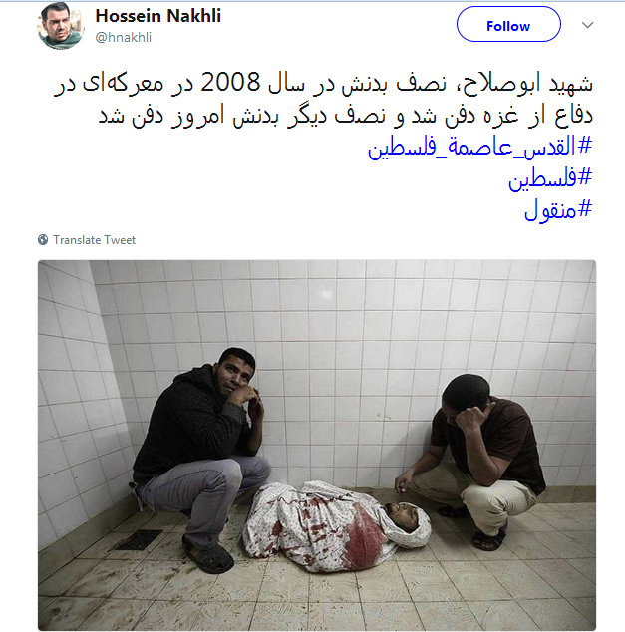This screenshot has height=632, width=625.
Task: Click empty space left of Follow button
Action: tap(339, 24)
